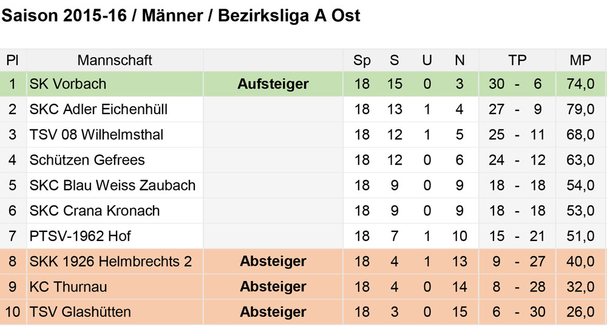
Task: Click the Saison 2015-16 Bezirksliga heading
Action: click(181, 16)
